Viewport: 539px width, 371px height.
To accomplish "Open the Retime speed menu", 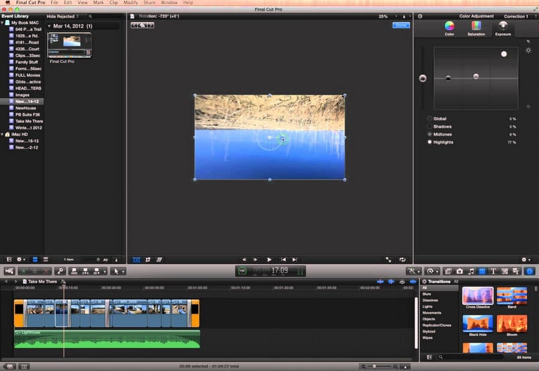I will [431, 272].
